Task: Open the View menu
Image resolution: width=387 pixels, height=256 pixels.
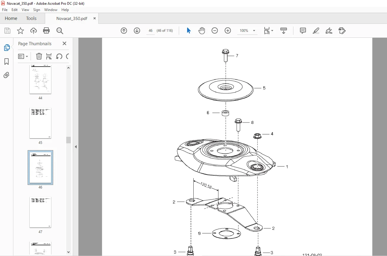Action: pyautogui.click(x=25, y=10)
